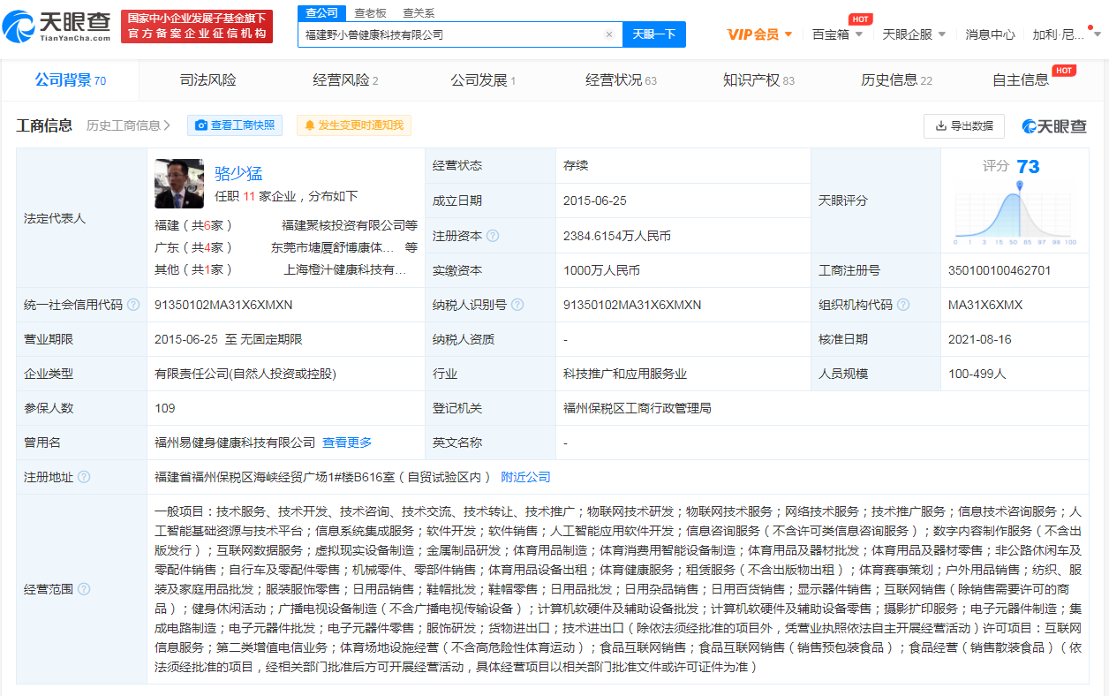Select registration number 350100100462701
1109x696 pixels.
point(1000,270)
